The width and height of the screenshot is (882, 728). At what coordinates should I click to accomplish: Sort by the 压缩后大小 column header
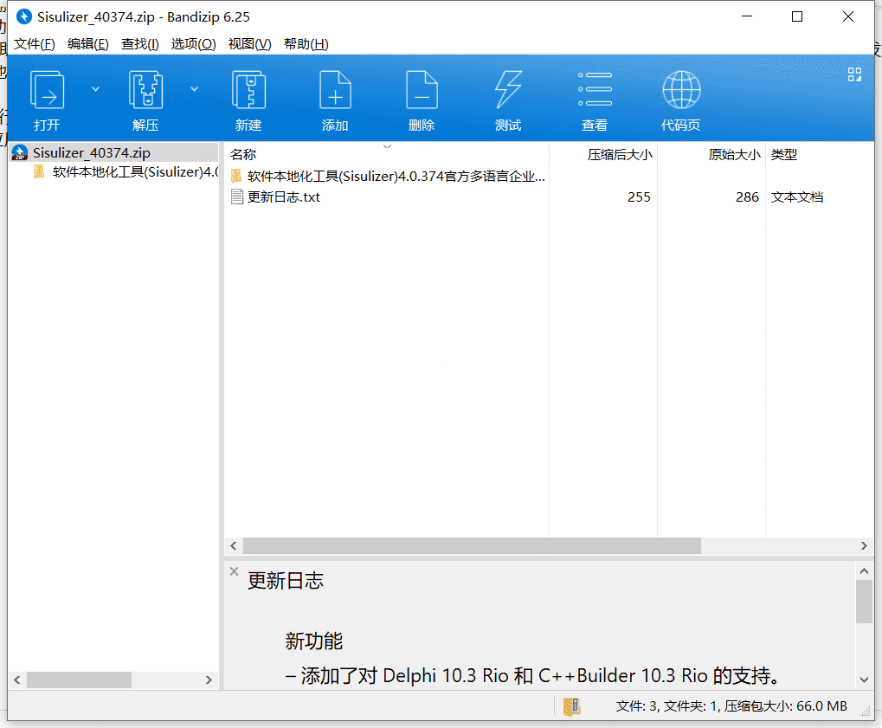(x=620, y=154)
